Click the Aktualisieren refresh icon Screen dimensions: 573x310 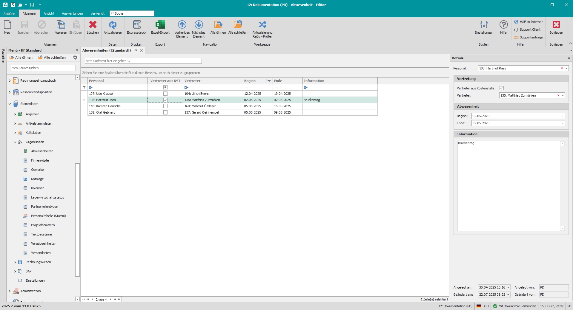(113, 25)
